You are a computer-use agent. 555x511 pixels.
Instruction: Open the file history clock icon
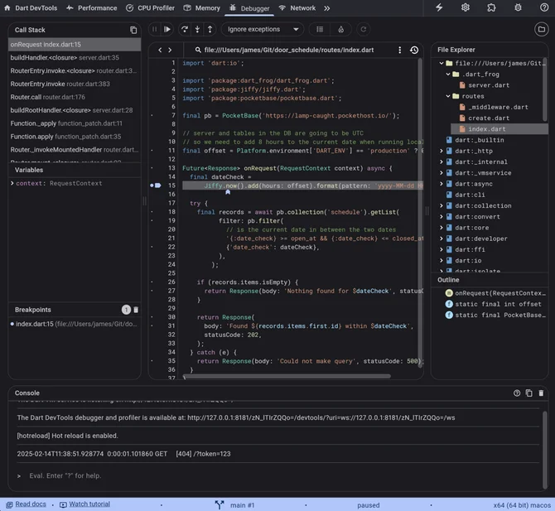[x=414, y=50]
